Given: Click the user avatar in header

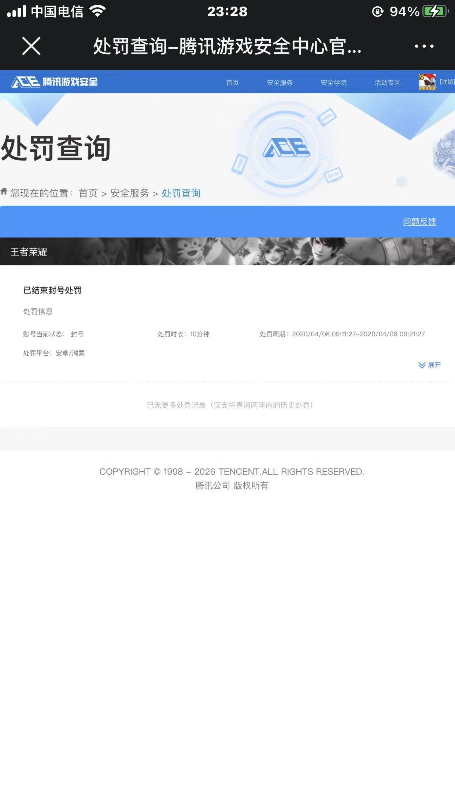Looking at the screenshot, I should tap(427, 82).
